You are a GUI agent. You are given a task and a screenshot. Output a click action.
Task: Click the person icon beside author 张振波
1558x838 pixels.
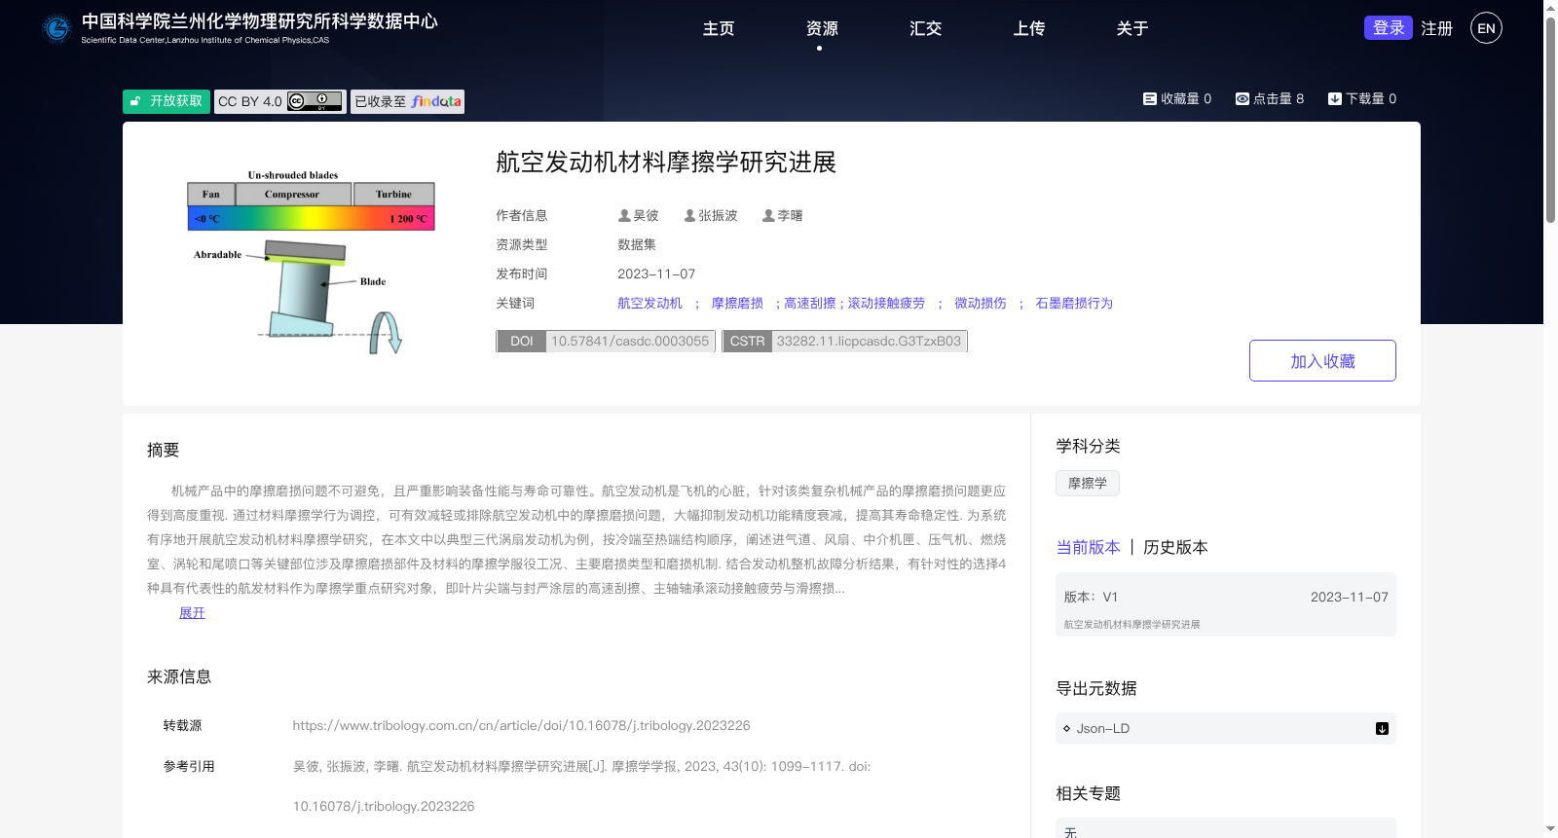689,215
